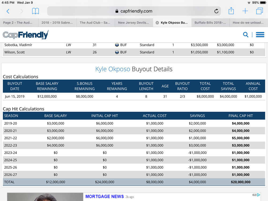268x201 pixels.
Task: Select BUYOUT RATIO column header
Action: pyautogui.click(x=182, y=86)
